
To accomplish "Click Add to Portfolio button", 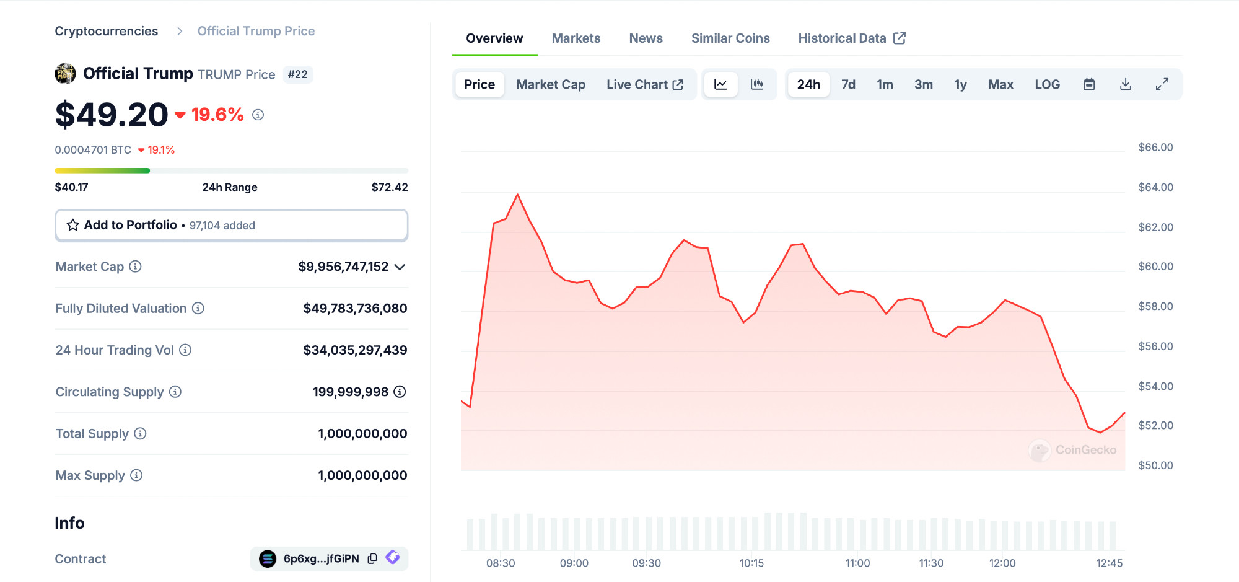I will [x=231, y=225].
